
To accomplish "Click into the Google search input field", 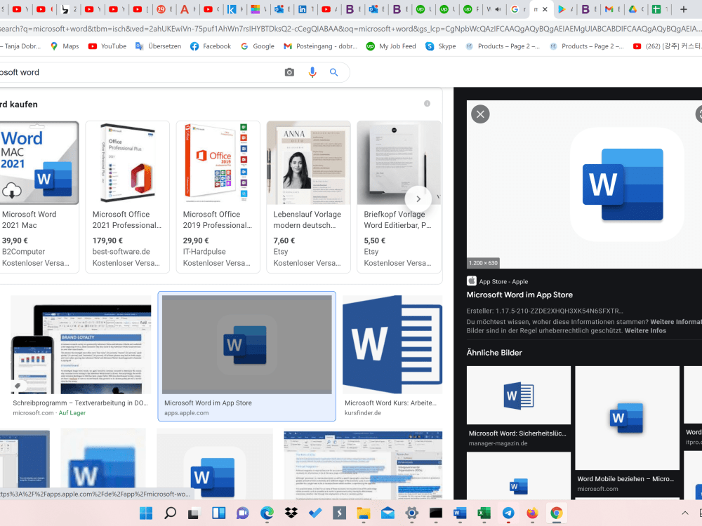I will [x=139, y=72].
